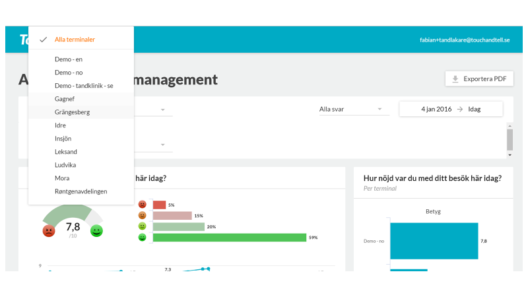Click orange face beside 15% bar
This screenshot has width=528, height=297.
coord(143,215)
